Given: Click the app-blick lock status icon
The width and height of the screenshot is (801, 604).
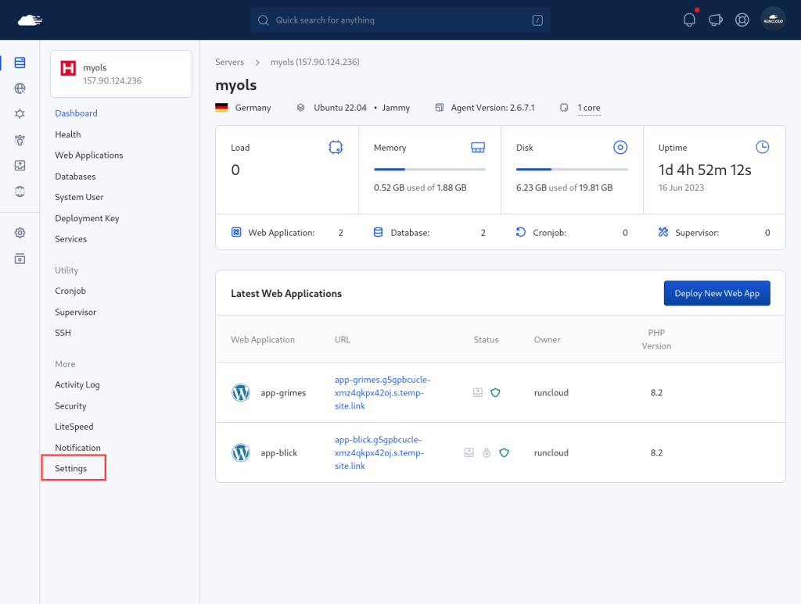Looking at the screenshot, I should [x=487, y=452].
